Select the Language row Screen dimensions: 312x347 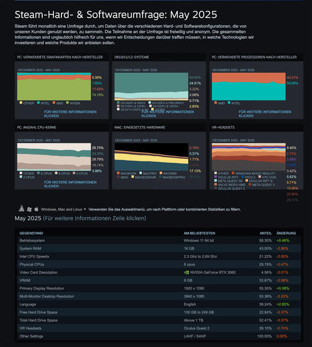[x=159, y=304]
